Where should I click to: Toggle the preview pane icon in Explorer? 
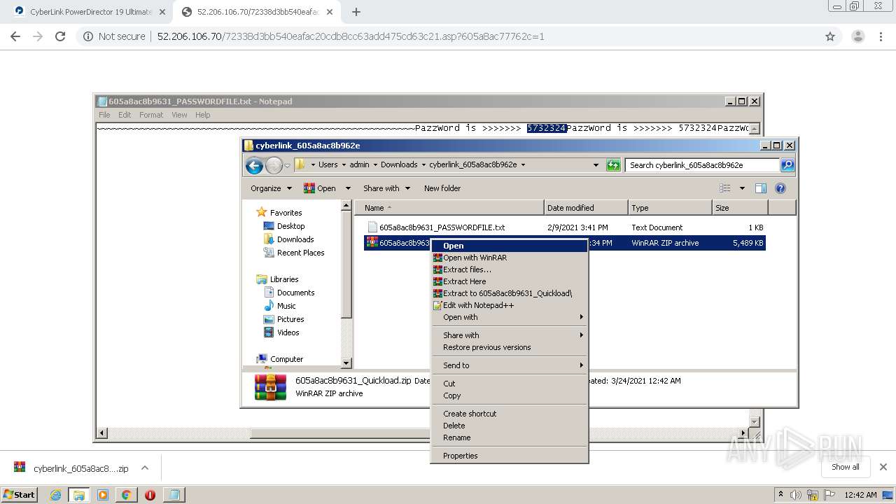click(761, 188)
